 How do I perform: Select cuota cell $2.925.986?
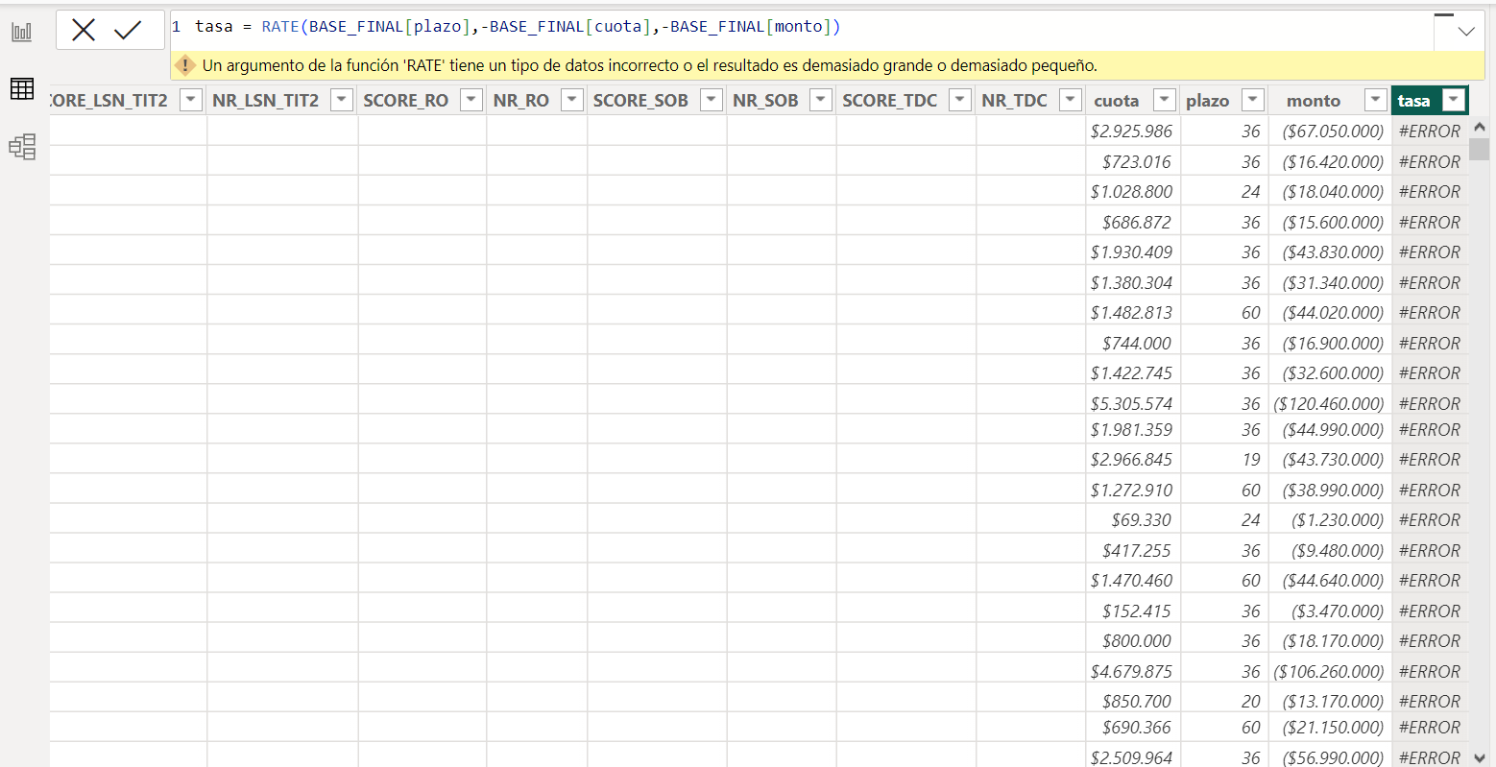(x=1131, y=132)
